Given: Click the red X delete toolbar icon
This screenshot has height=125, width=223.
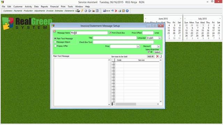Looking at the screenshot, I should point(116,11).
